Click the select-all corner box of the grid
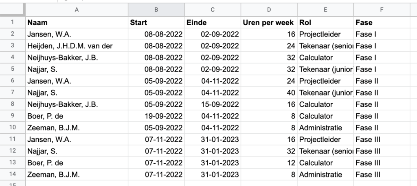 tap(12, 10)
